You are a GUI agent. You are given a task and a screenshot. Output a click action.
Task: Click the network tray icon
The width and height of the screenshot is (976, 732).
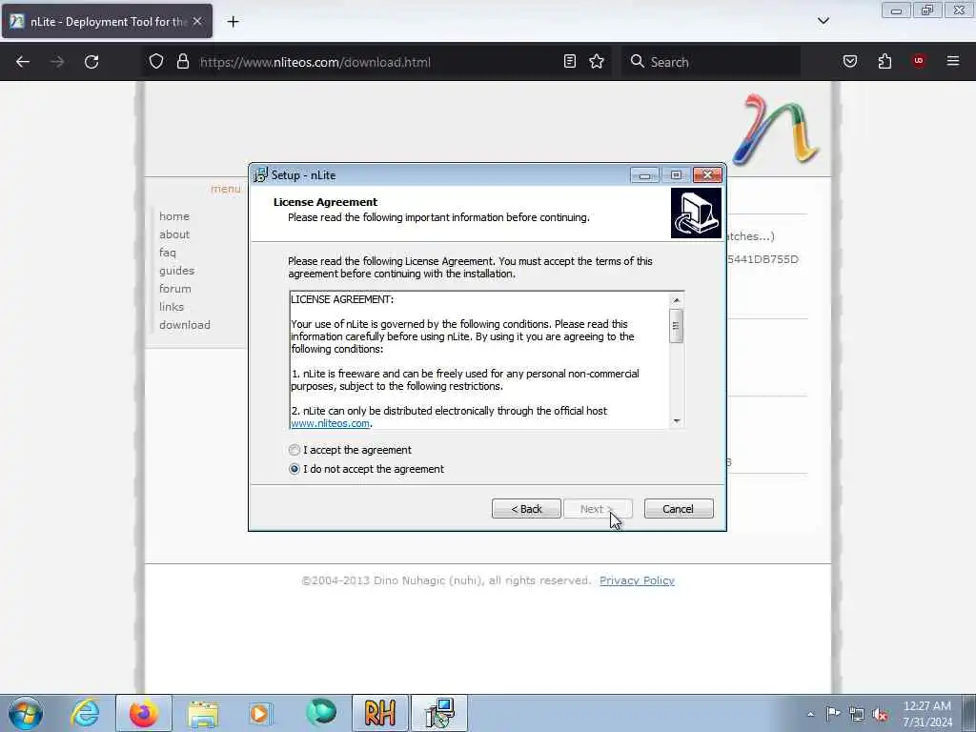click(x=857, y=714)
